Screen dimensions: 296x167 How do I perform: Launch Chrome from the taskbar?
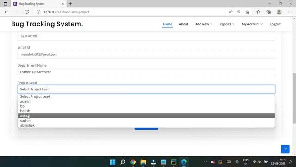(x=133, y=162)
